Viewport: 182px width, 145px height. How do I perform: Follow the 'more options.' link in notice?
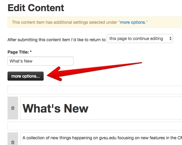click(x=133, y=22)
